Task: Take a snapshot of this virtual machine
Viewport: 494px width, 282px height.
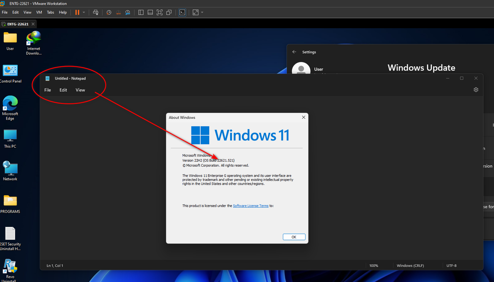Action: [109, 12]
